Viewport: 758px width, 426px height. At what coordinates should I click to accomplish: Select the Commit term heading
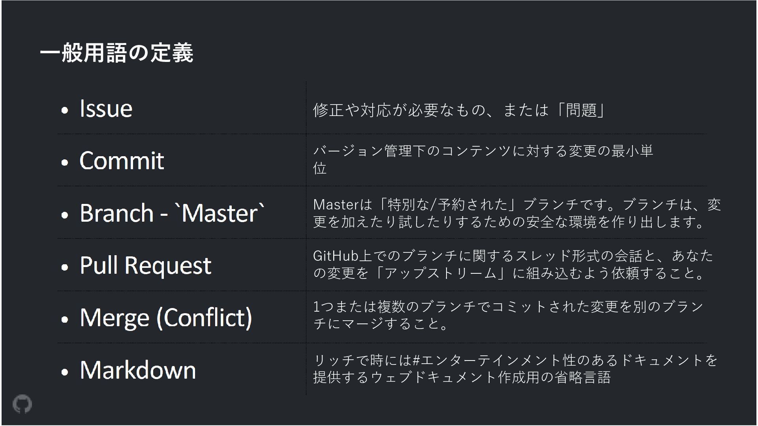(122, 161)
